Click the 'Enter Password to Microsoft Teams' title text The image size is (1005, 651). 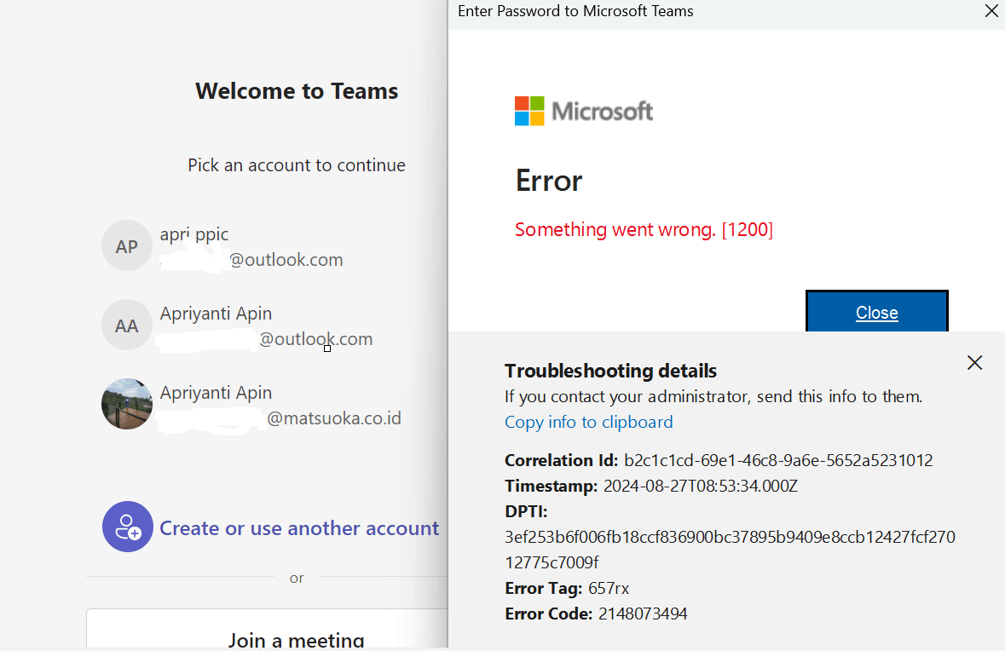575,11
